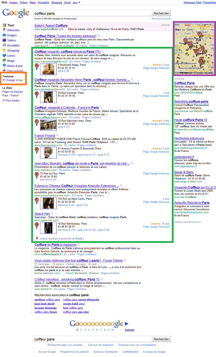Click magnifier icon beside Coiffure de Paris le magazine
Viewport: 216px width, 357px height.
pyautogui.click(x=79, y=245)
